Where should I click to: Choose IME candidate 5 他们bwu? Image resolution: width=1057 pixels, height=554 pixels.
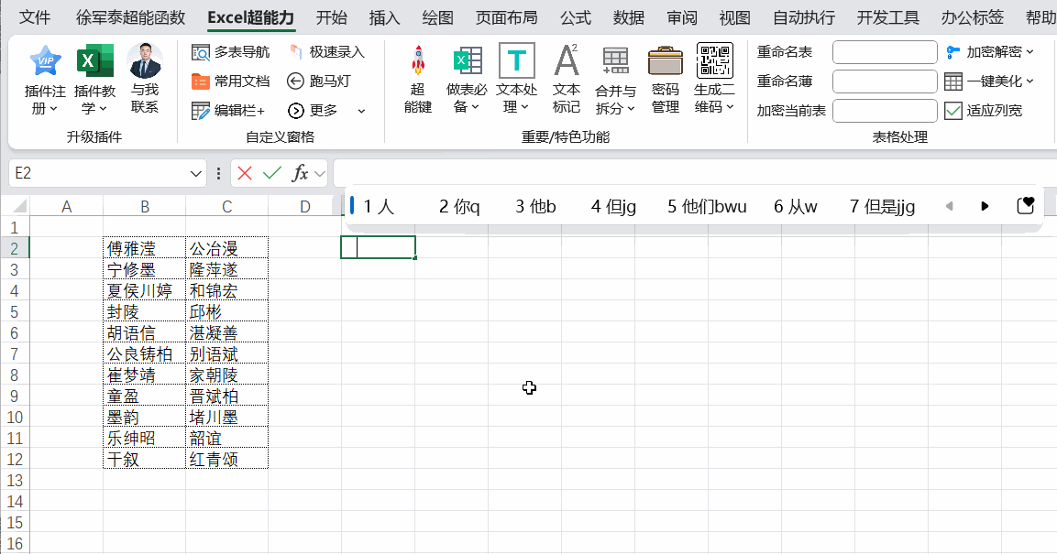(x=707, y=206)
